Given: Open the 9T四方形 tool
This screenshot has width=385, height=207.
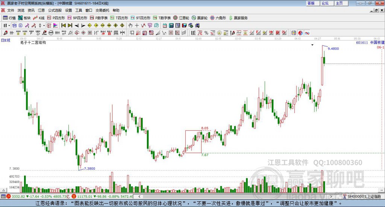Looking at the screenshot, I should point(141,18).
